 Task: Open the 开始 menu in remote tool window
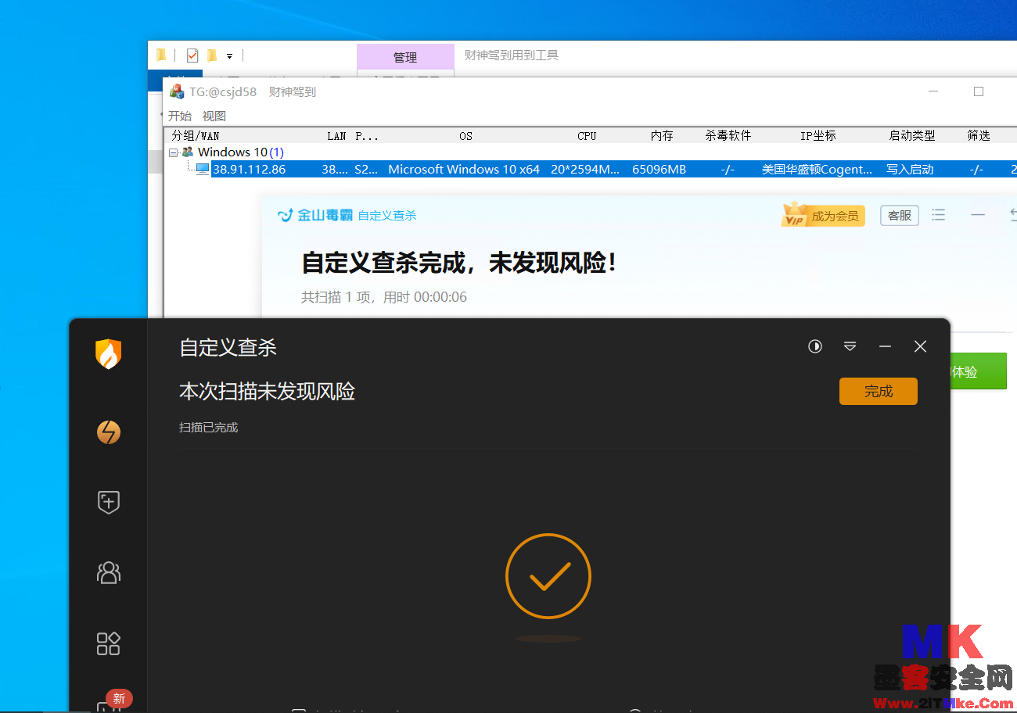180,116
